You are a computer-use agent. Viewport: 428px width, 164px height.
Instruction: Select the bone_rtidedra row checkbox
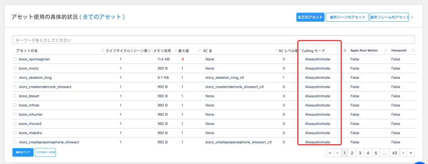pyautogui.click(x=15, y=133)
